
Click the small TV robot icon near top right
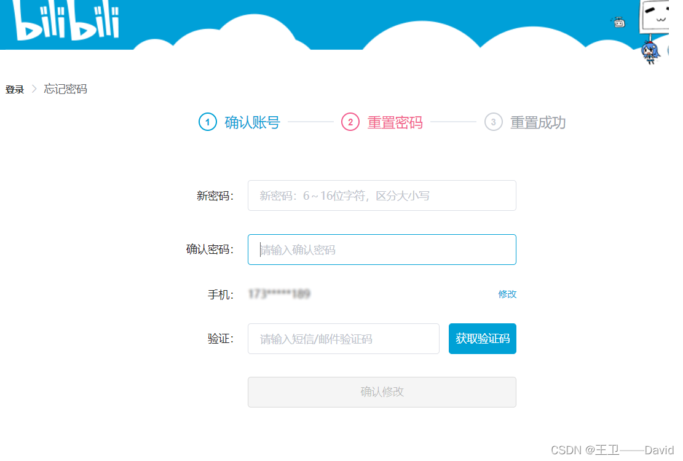pos(617,22)
